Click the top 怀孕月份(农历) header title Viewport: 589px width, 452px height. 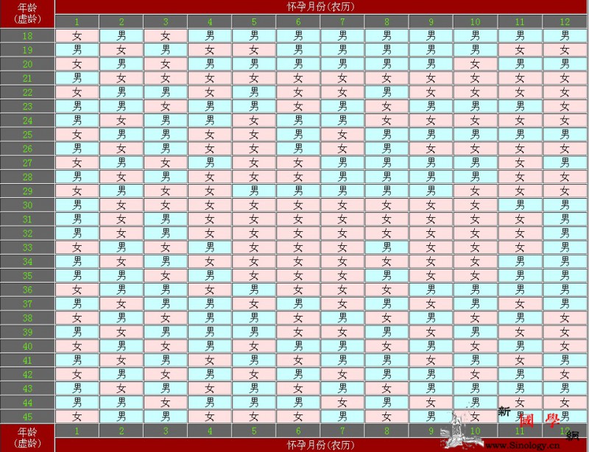pyautogui.click(x=320, y=7)
